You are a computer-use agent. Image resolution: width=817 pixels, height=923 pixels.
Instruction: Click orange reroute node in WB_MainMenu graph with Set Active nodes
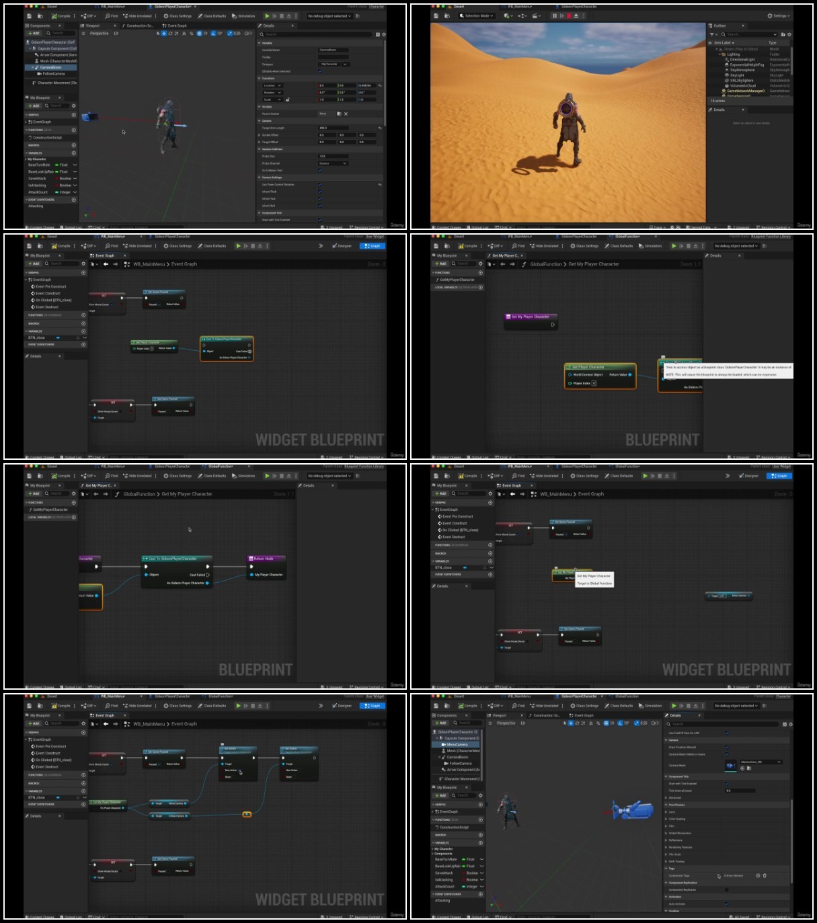[247, 814]
